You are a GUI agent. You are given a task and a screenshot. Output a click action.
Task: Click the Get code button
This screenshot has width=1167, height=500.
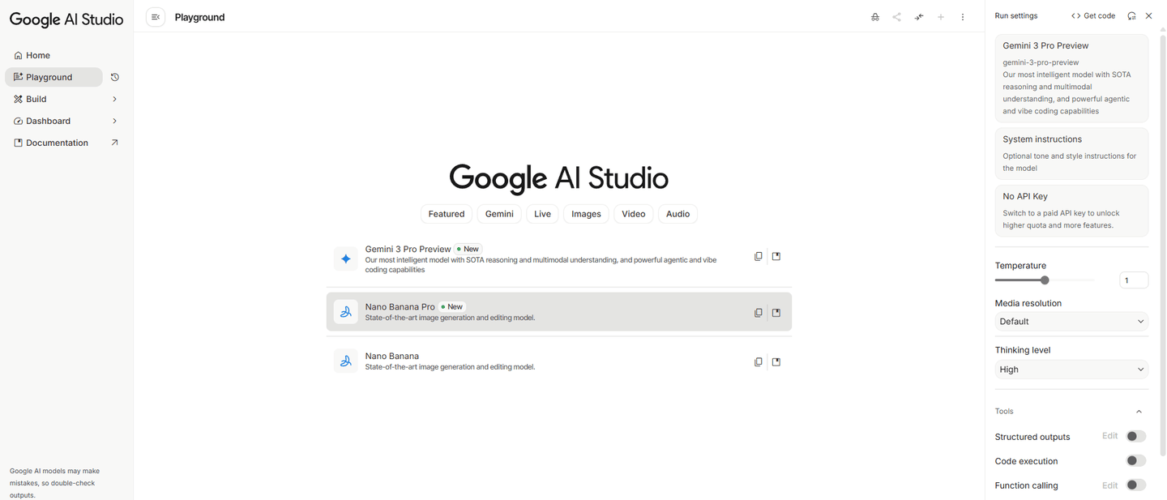[1093, 15]
